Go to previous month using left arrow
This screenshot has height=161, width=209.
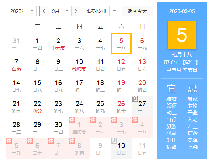pos(44,11)
